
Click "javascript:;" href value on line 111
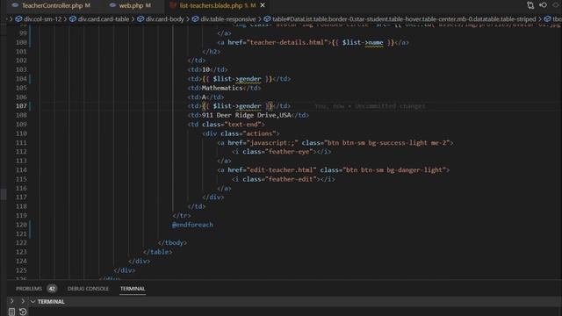coord(272,142)
